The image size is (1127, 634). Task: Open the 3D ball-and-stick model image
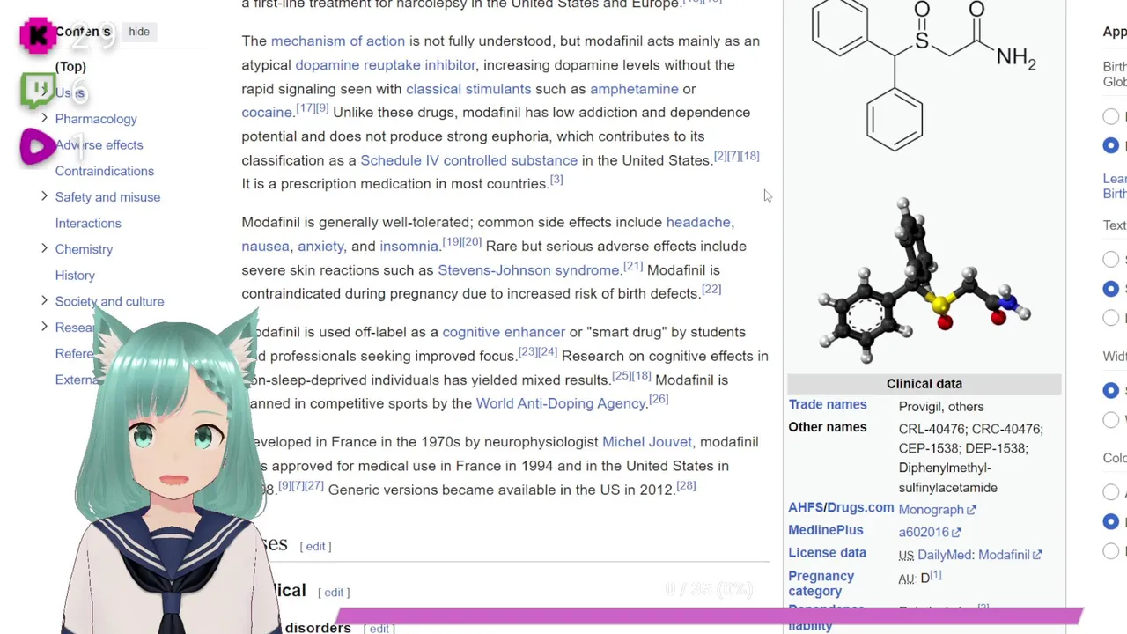924,280
